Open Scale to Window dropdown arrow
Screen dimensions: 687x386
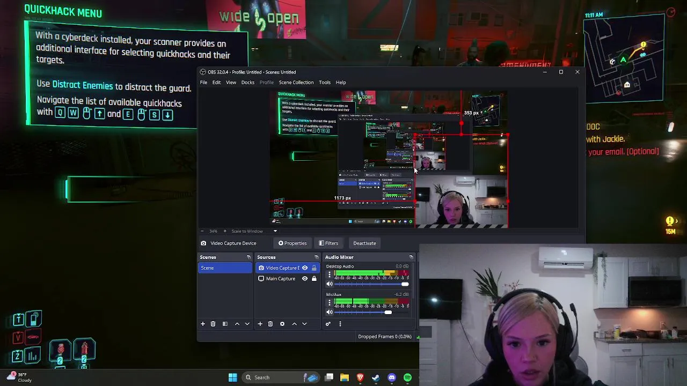(x=275, y=231)
